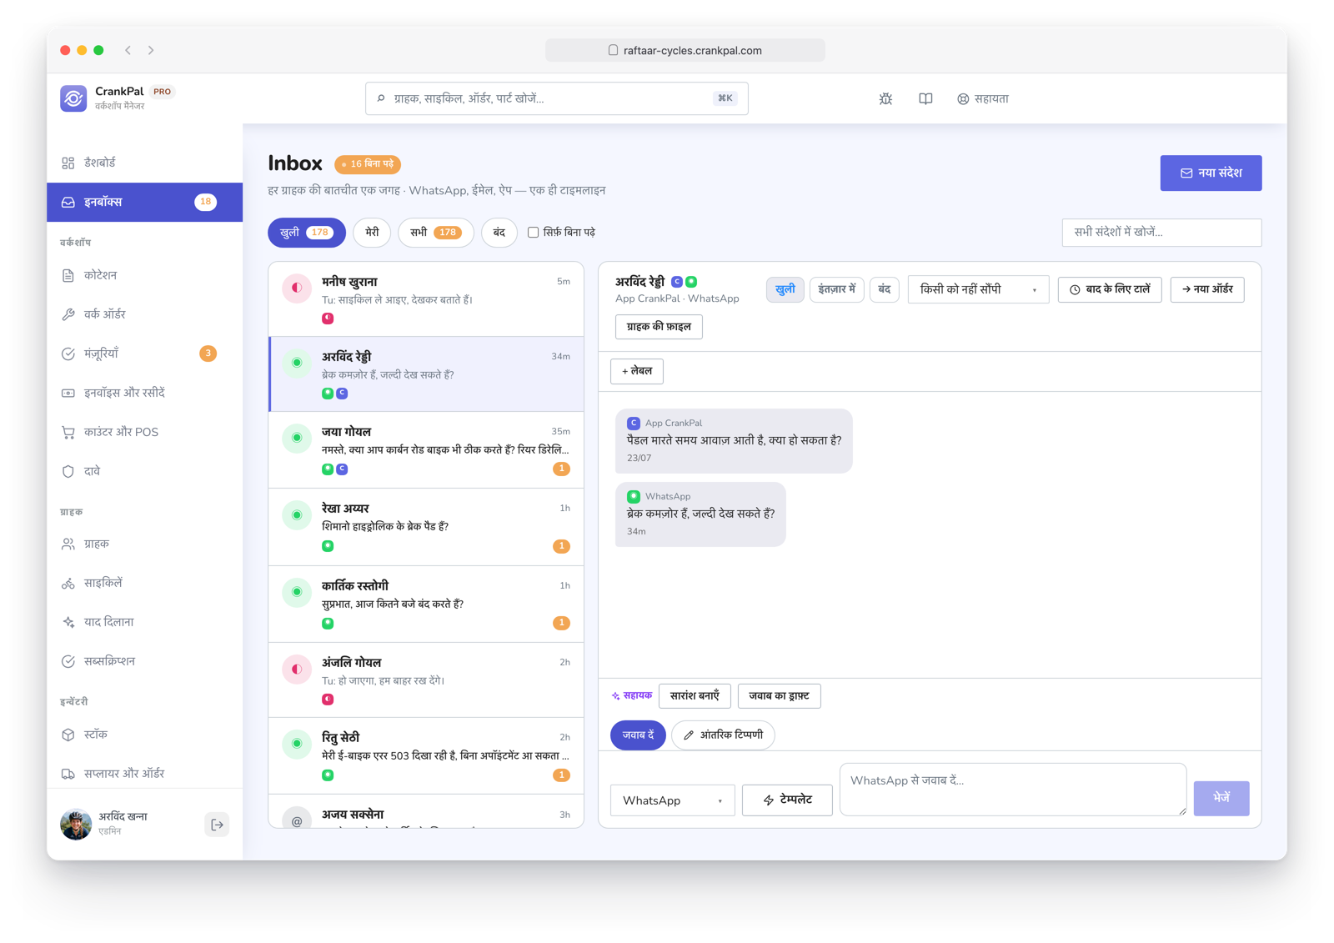Open the WhatsApp channel dropdown
Image resolution: width=1334 pixels, height=943 pixels.
point(672,800)
